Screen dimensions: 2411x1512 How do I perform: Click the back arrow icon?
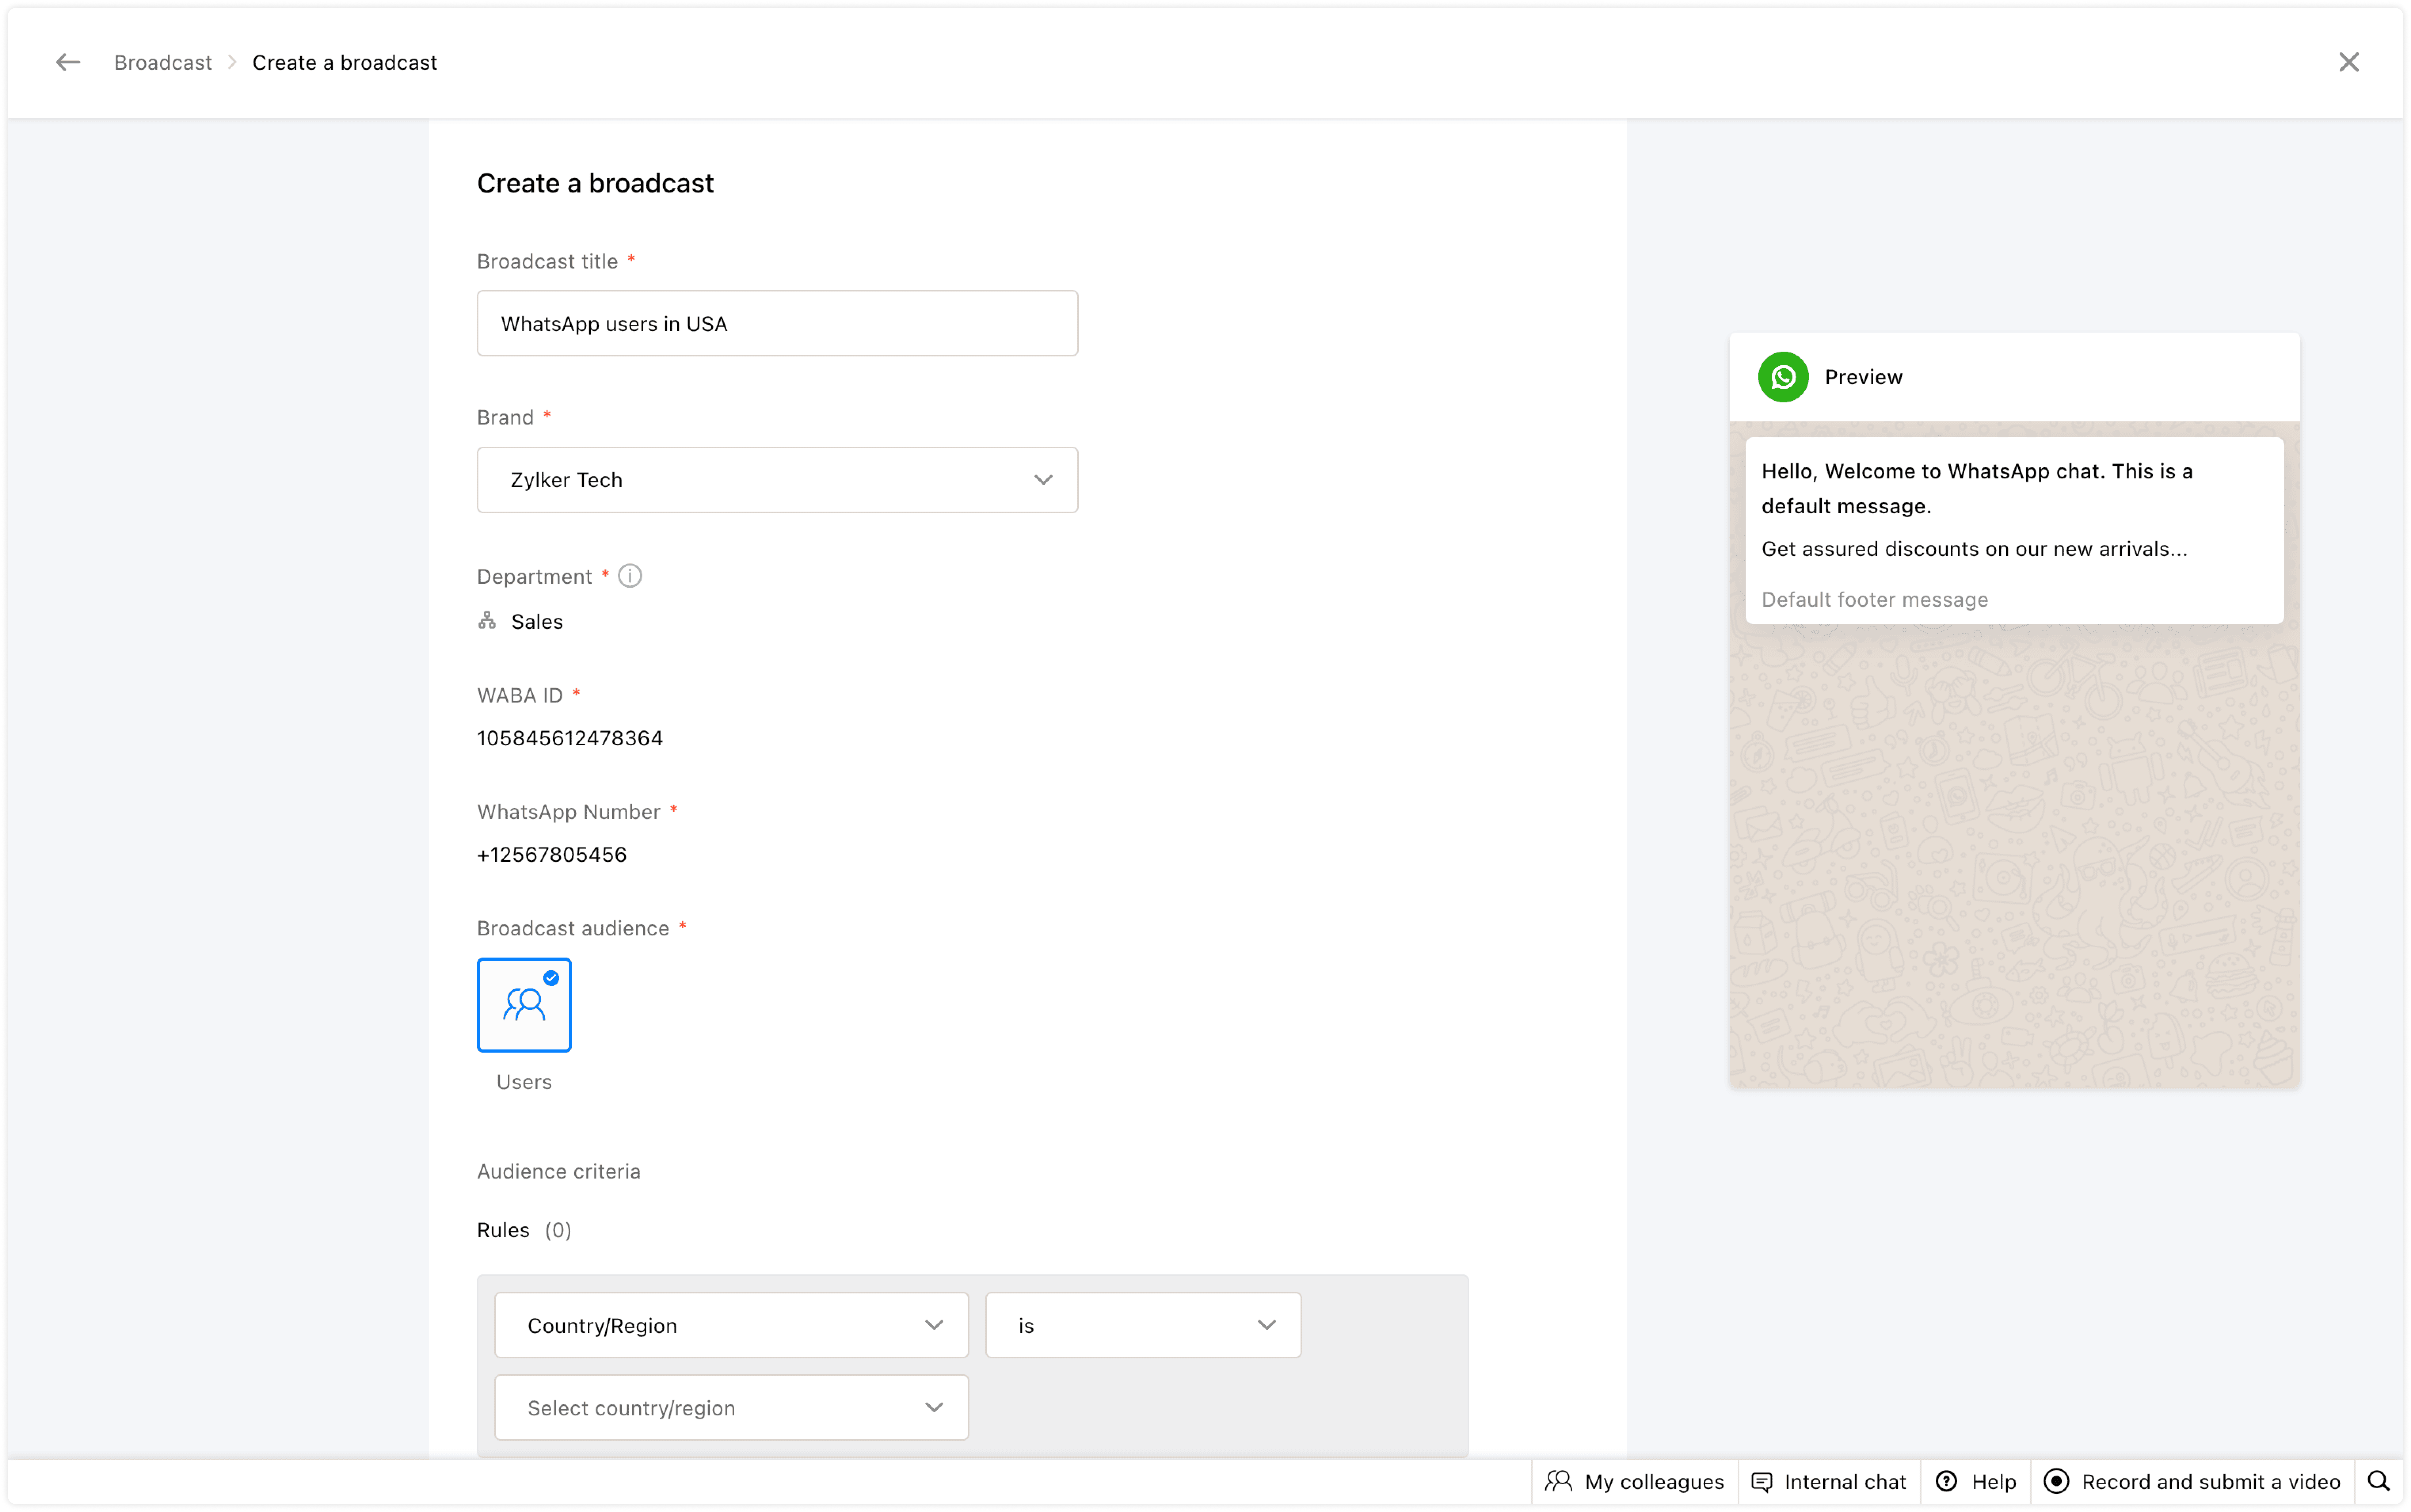pyautogui.click(x=67, y=62)
